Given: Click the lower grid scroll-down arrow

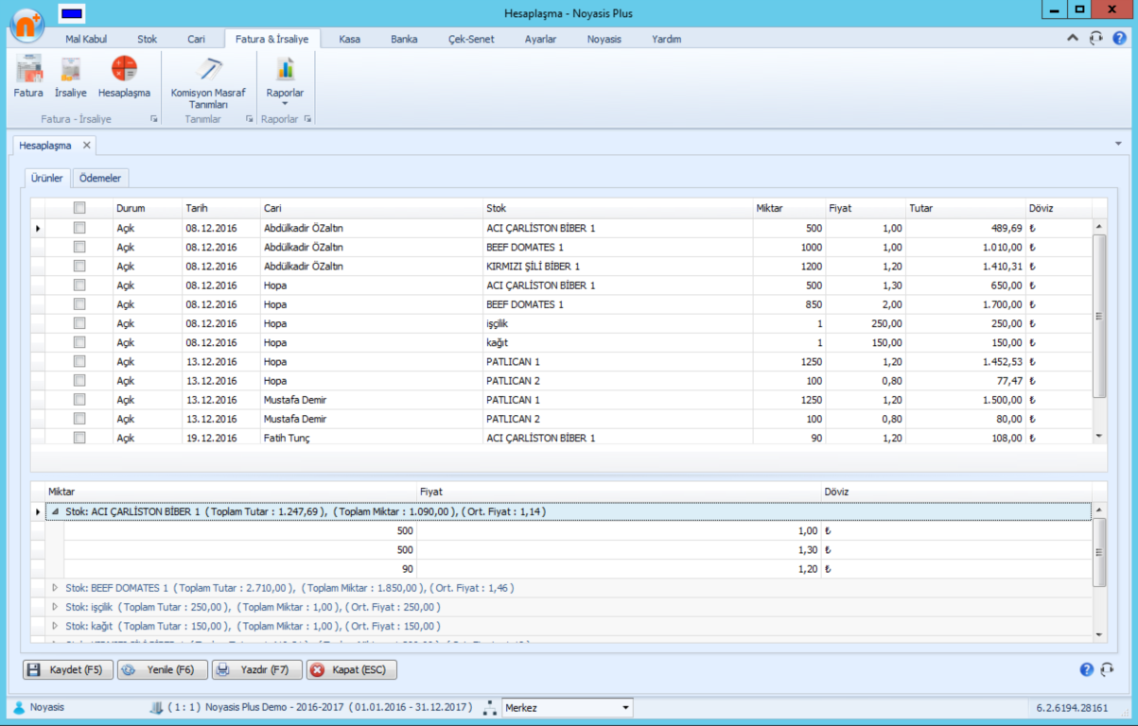Looking at the screenshot, I should [x=1098, y=633].
